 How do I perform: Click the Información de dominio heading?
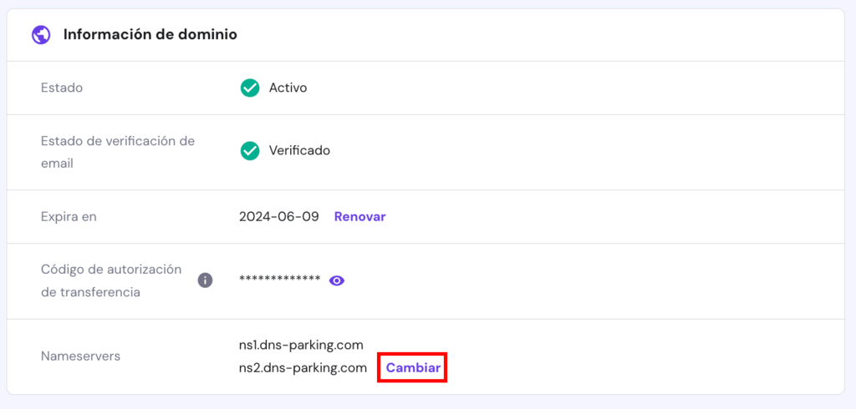pyautogui.click(x=150, y=35)
